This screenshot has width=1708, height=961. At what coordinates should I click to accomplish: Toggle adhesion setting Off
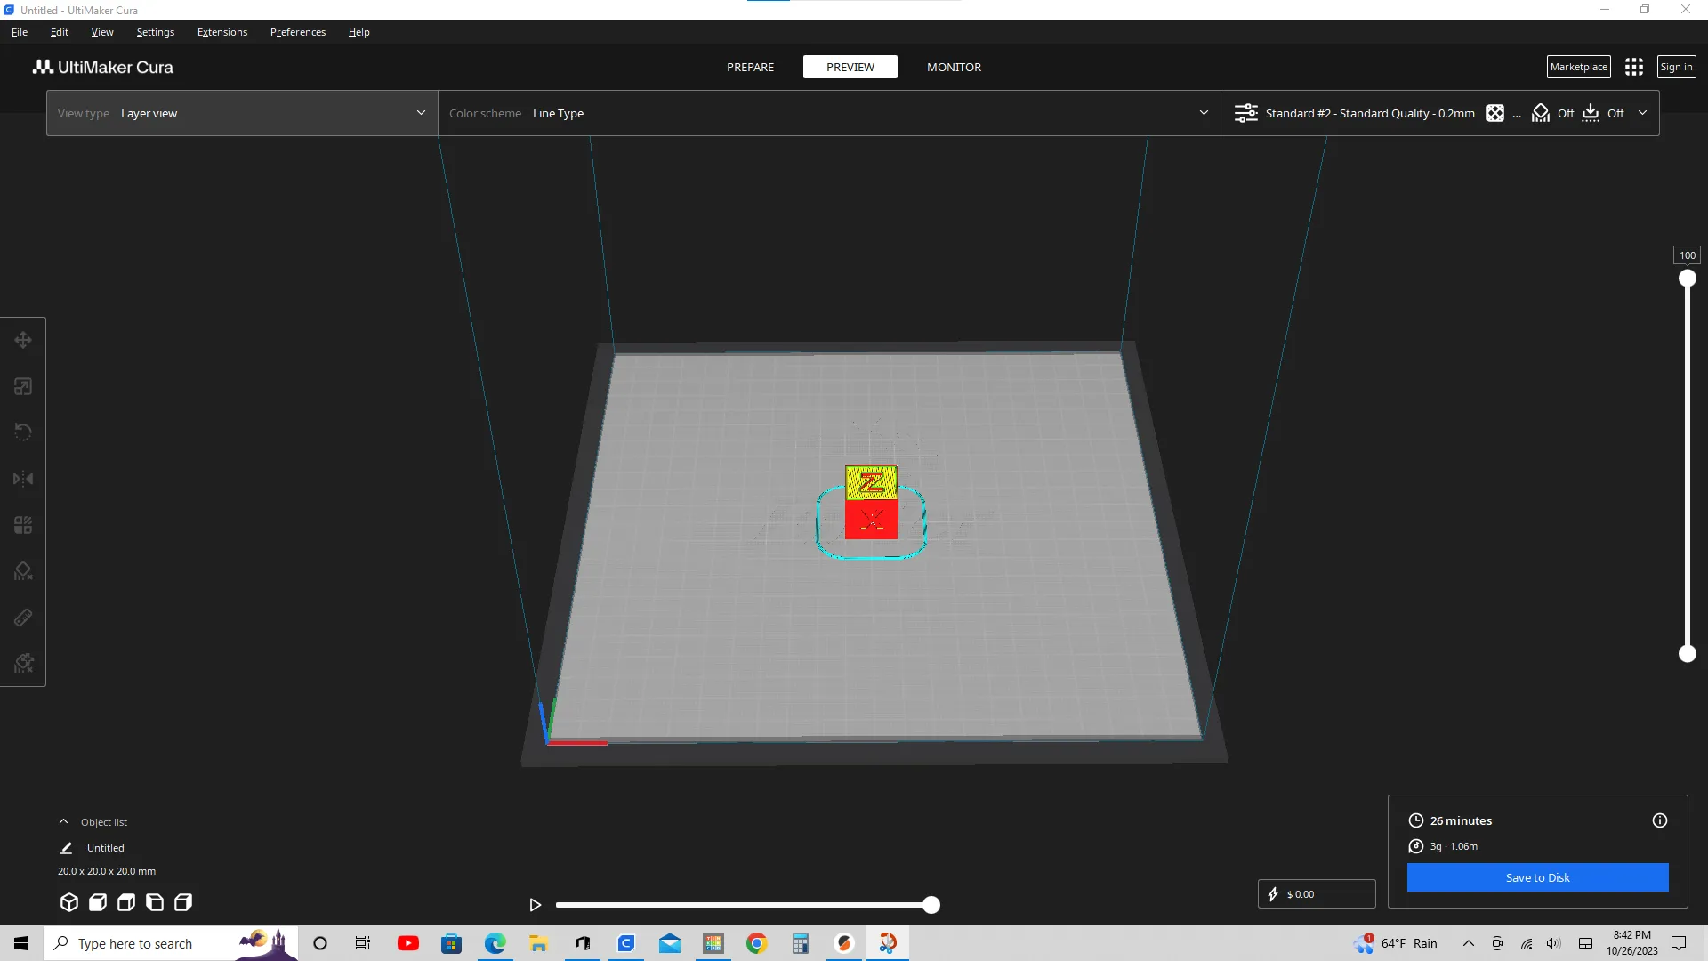coord(1617,113)
